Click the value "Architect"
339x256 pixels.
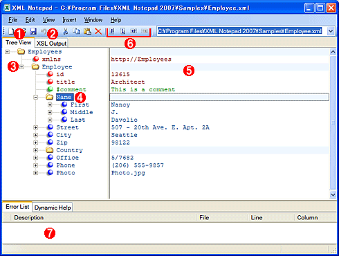click(128, 82)
